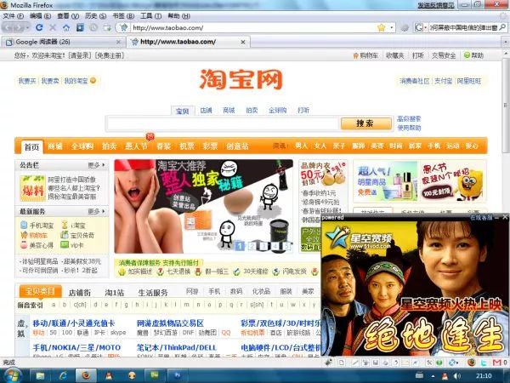Open the 机票 navigation link

(x=187, y=146)
